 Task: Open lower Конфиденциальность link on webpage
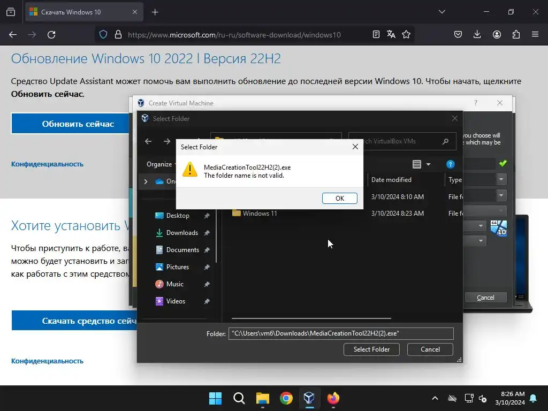(47, 361)
